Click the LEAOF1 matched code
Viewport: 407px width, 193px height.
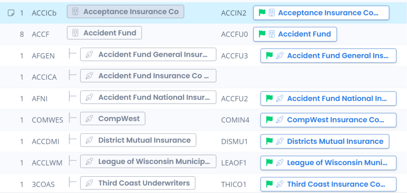click(234, 163)
